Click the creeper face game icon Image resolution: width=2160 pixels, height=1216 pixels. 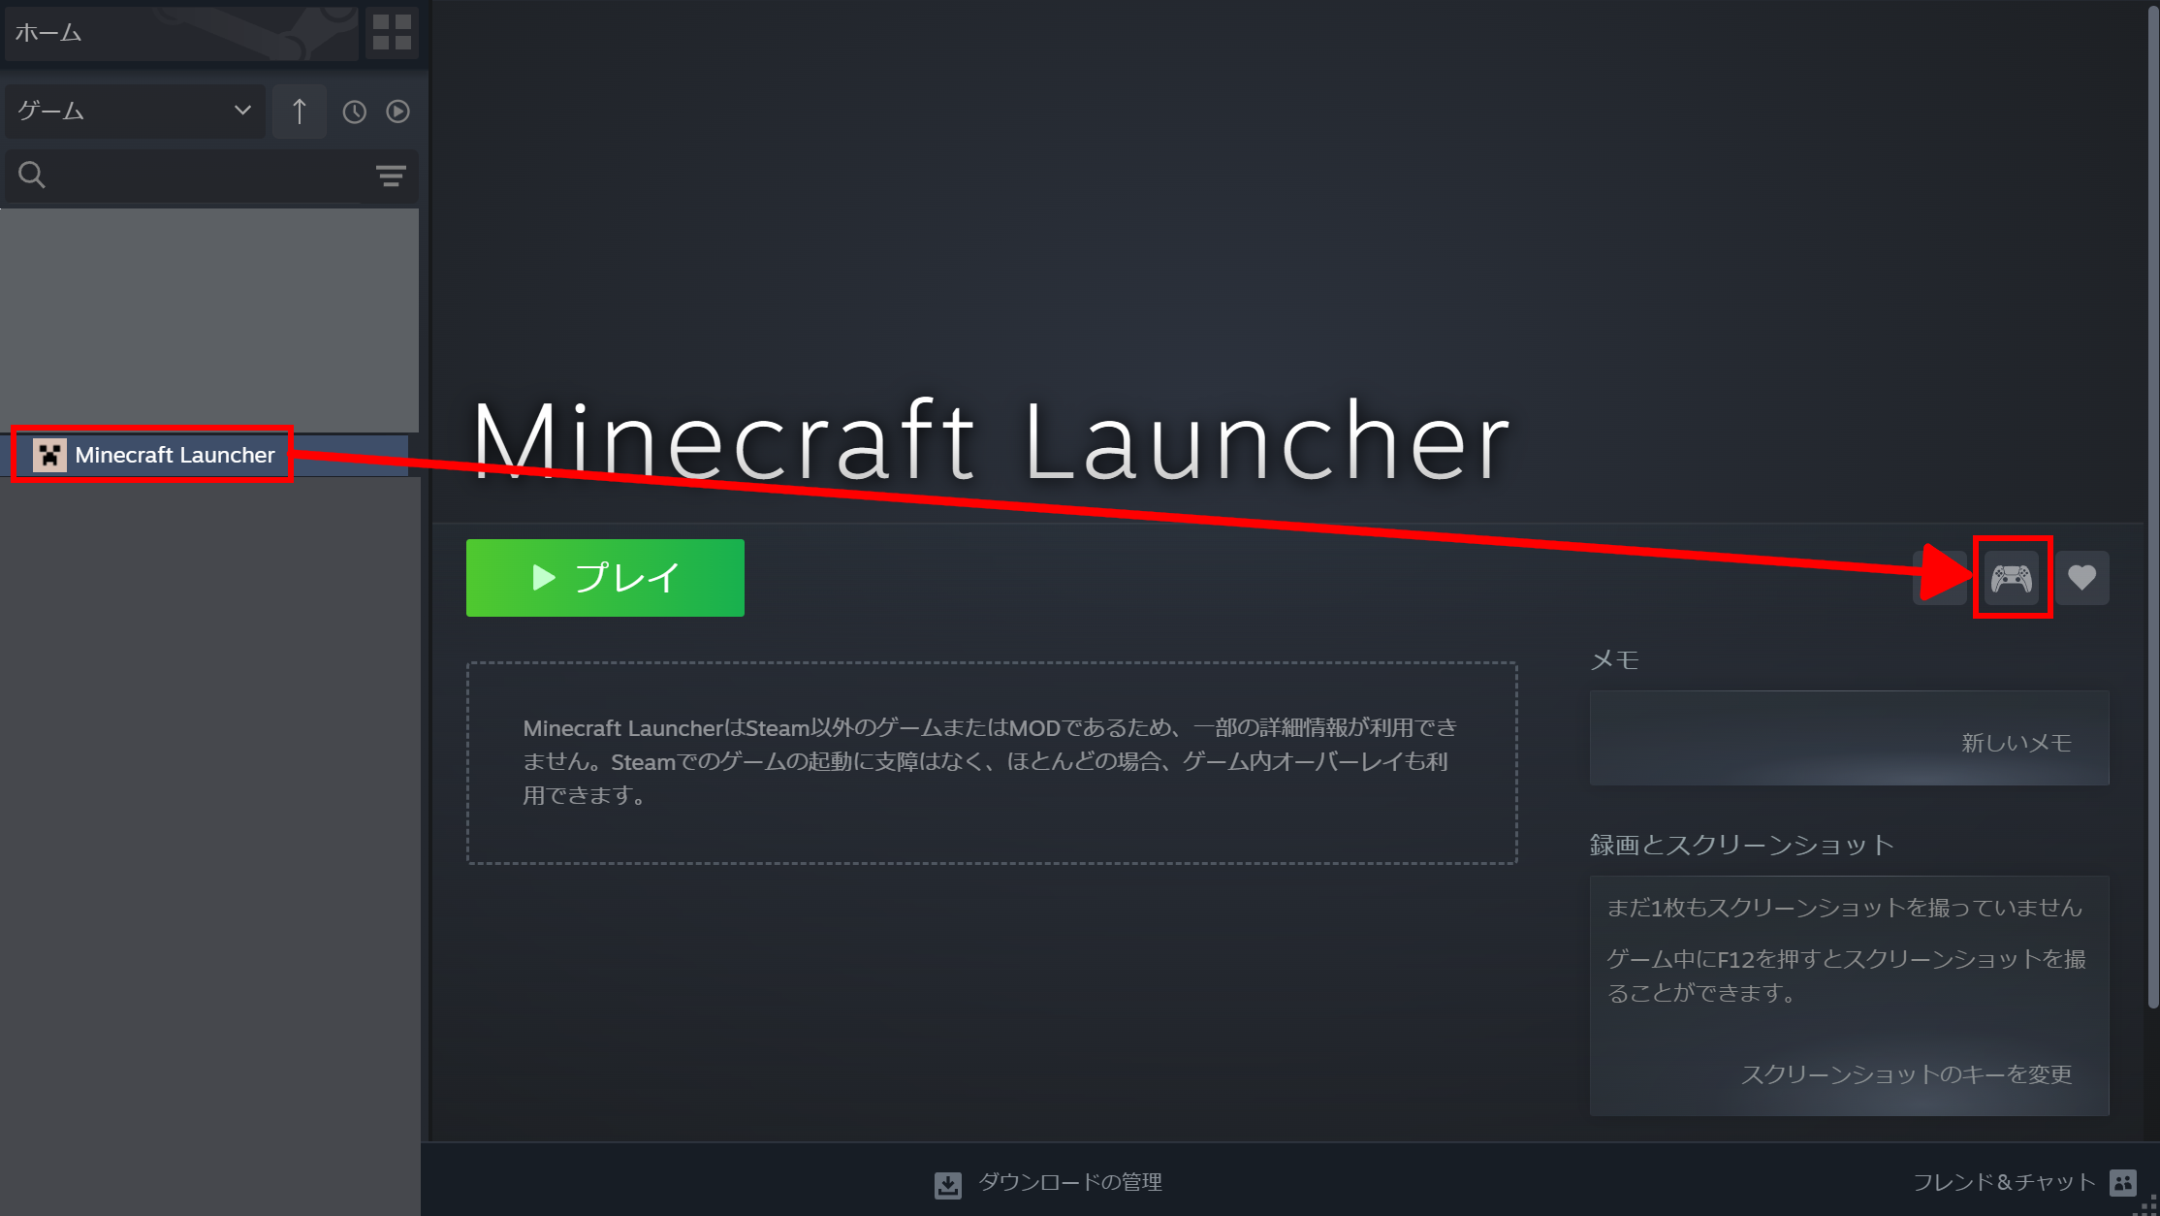click(x=49, y=455)
